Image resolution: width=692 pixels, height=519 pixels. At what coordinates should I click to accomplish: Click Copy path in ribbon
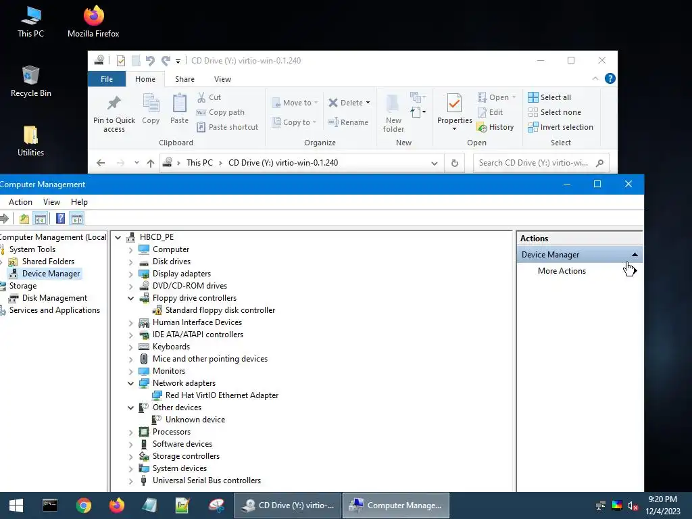(x=220, y=112)
